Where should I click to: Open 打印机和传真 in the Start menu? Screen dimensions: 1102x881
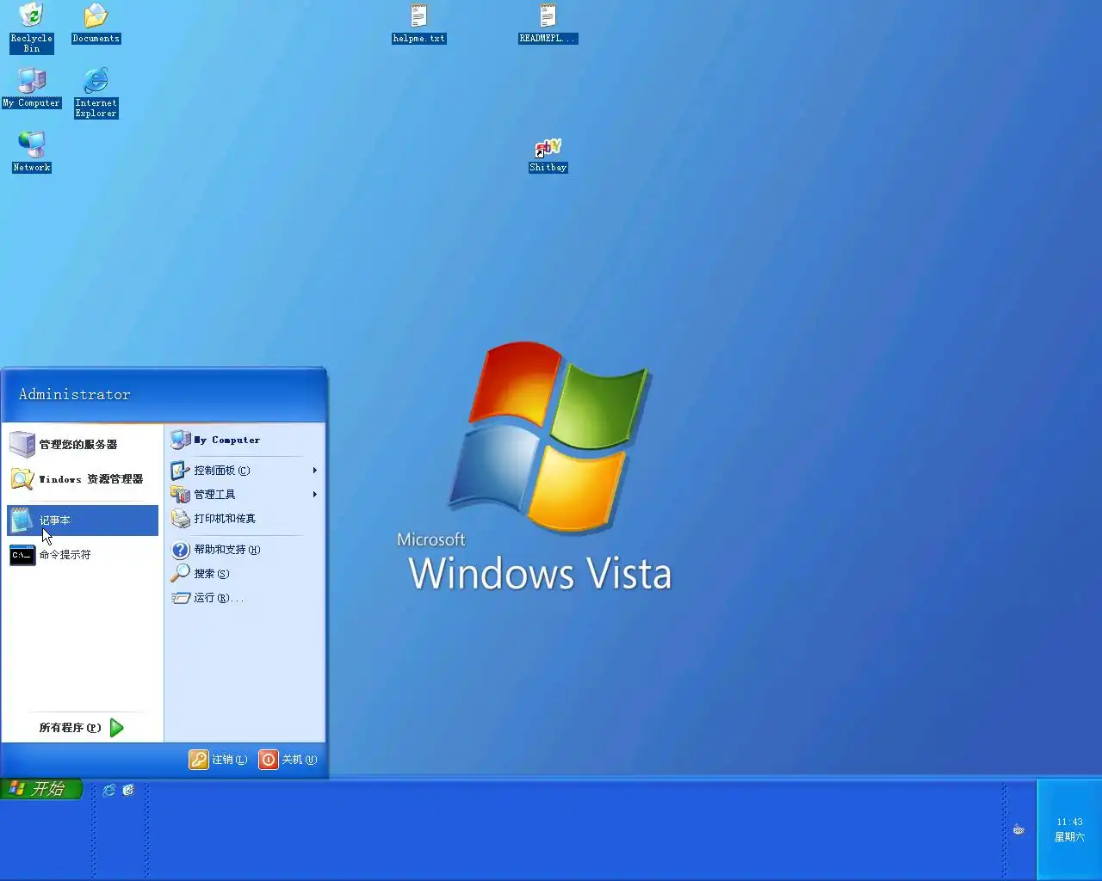245,519
